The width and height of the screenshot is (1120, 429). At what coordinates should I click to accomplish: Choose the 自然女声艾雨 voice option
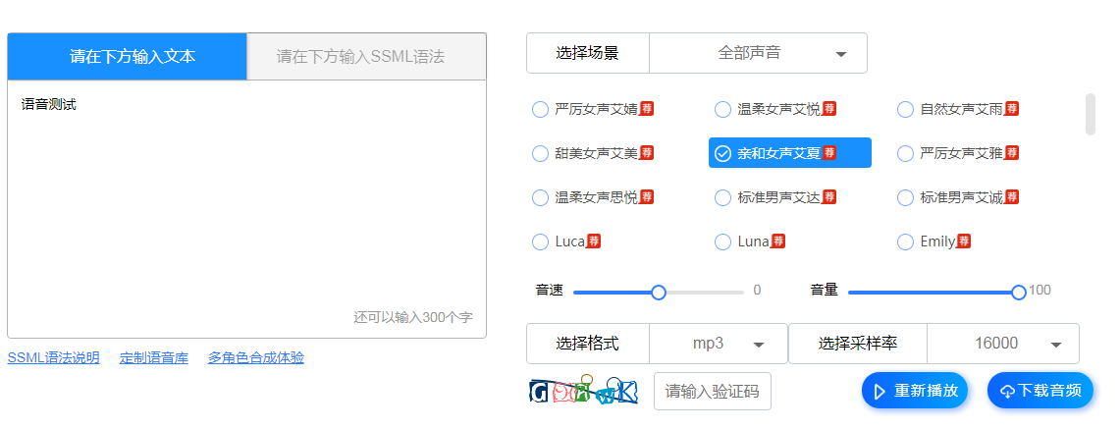tap(958, 109)
